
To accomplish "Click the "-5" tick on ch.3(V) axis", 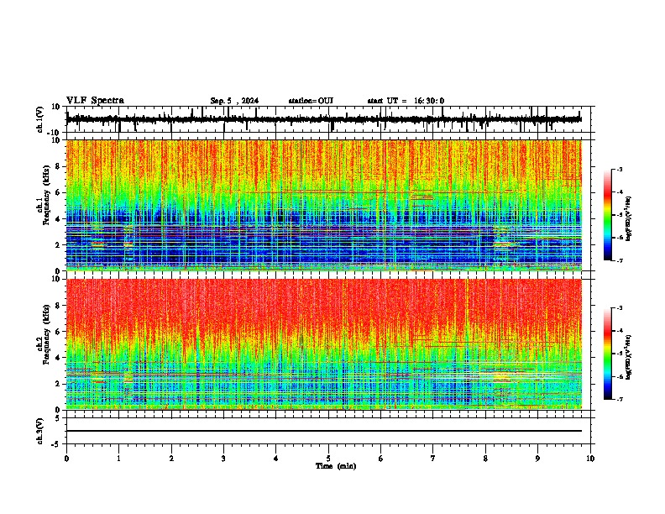I will 56,444.
